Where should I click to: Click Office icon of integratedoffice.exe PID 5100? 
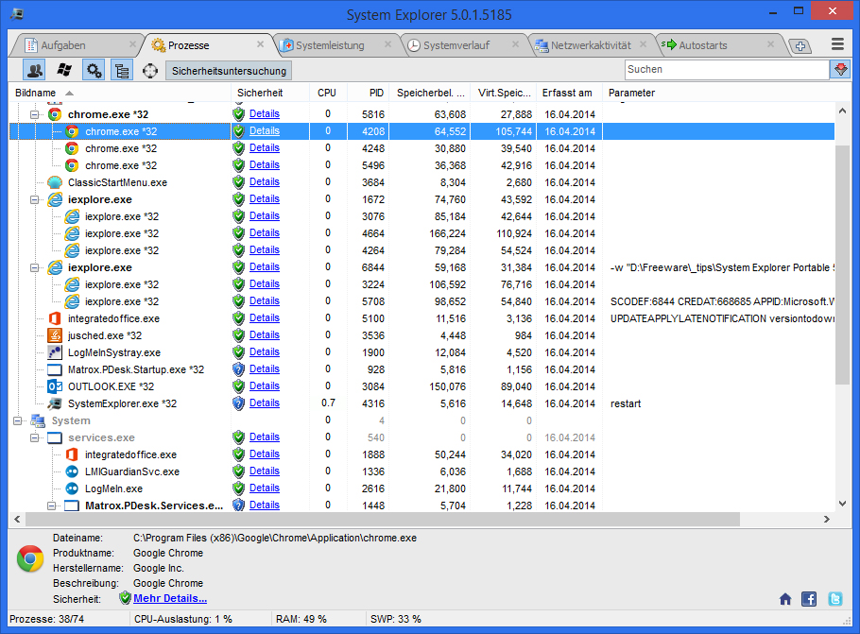(x=55, y=318)
